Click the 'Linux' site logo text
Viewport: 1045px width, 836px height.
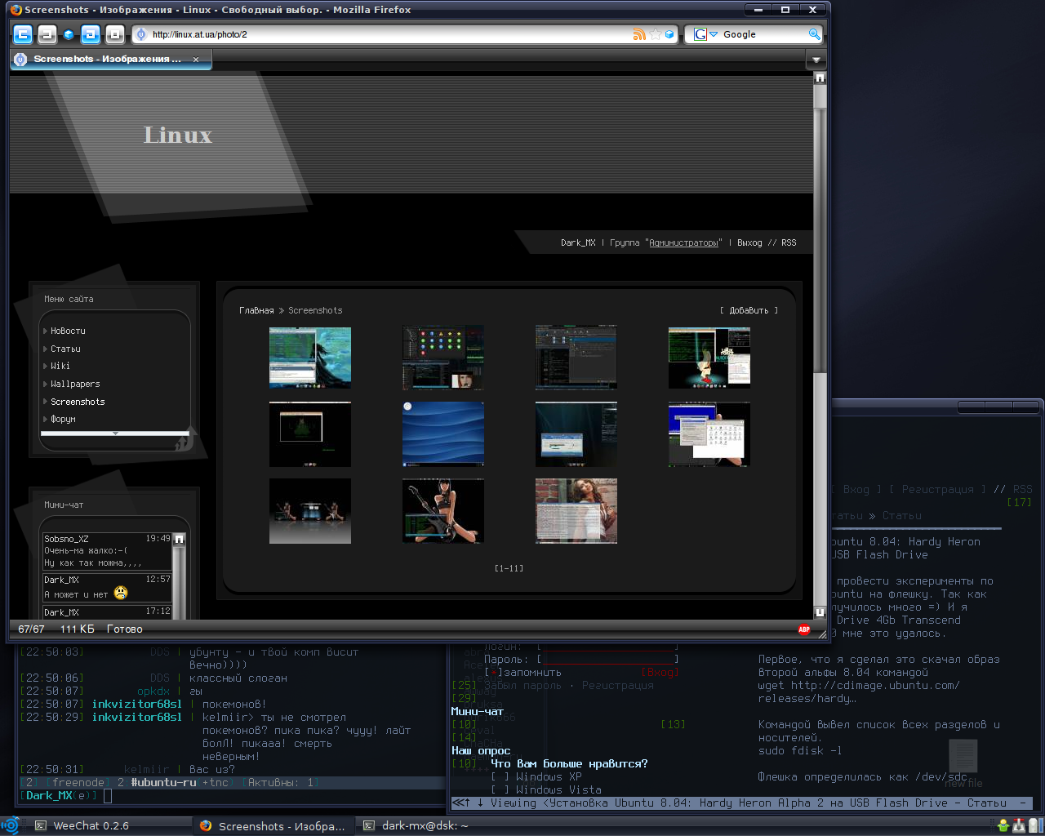click(178, 135)
